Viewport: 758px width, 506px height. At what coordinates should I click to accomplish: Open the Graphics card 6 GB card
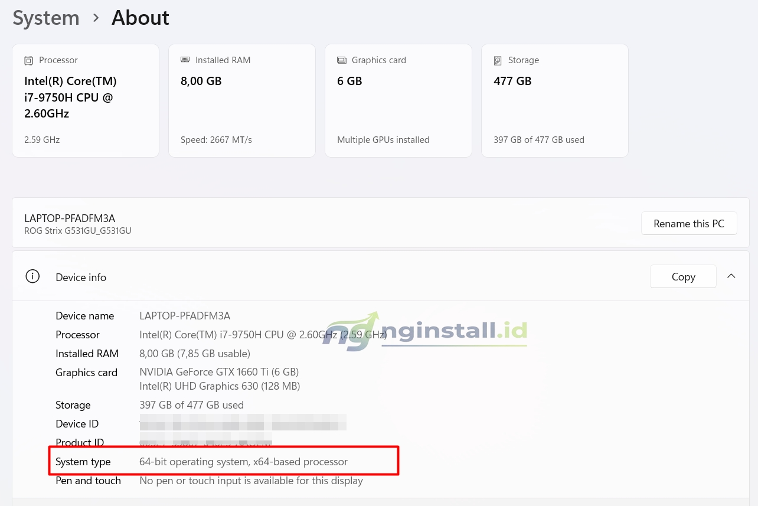point(398,100)
